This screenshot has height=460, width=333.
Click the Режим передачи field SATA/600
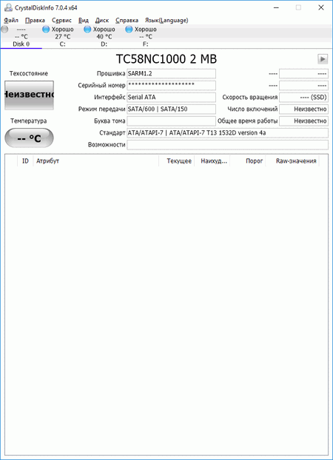(171, 109)
